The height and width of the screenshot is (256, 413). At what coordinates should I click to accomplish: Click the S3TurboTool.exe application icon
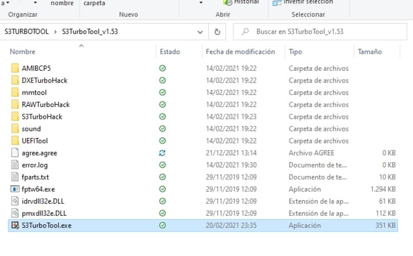point(15,225)
